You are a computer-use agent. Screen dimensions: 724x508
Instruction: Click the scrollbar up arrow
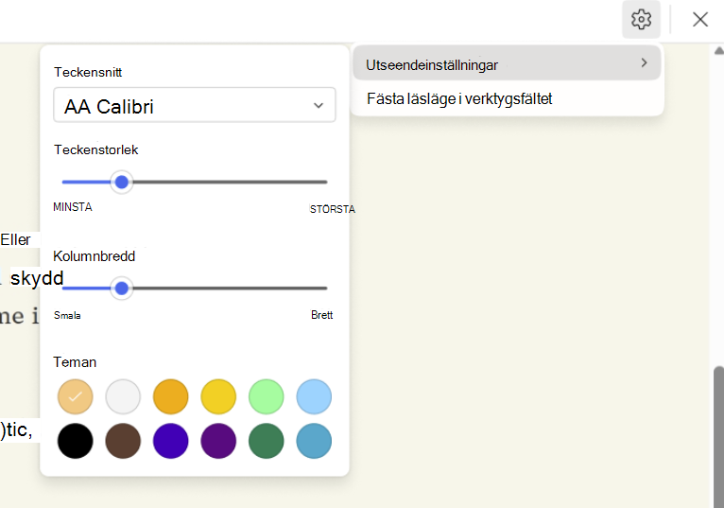tap(719, 51)
